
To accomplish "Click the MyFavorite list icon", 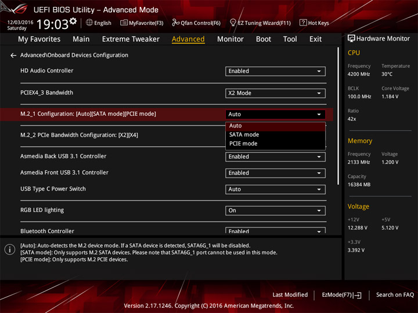I will pos(124,23).
